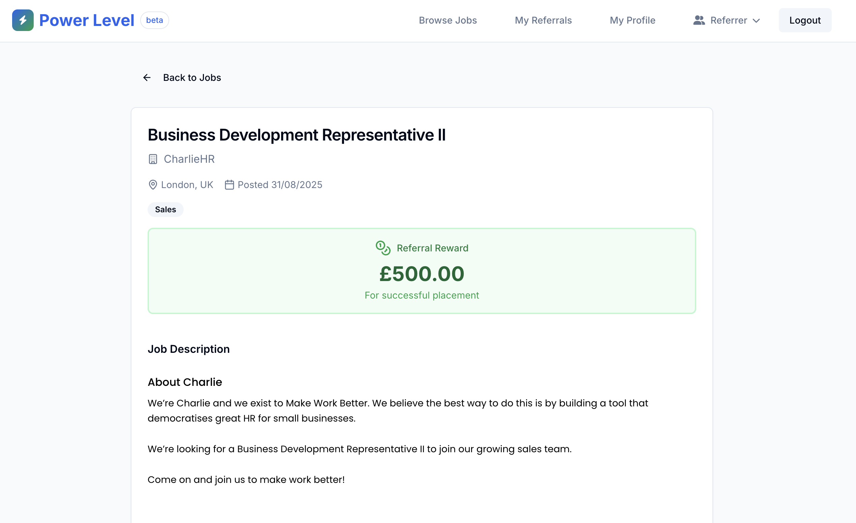Screen dimensions: 856x523
Task: Click the Power Level brand name
Action: (87, 20)
